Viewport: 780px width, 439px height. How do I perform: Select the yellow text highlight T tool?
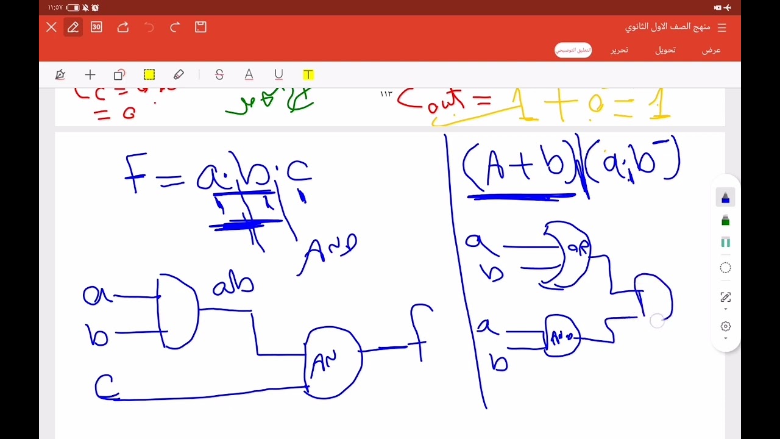click(x=308, y=74)
